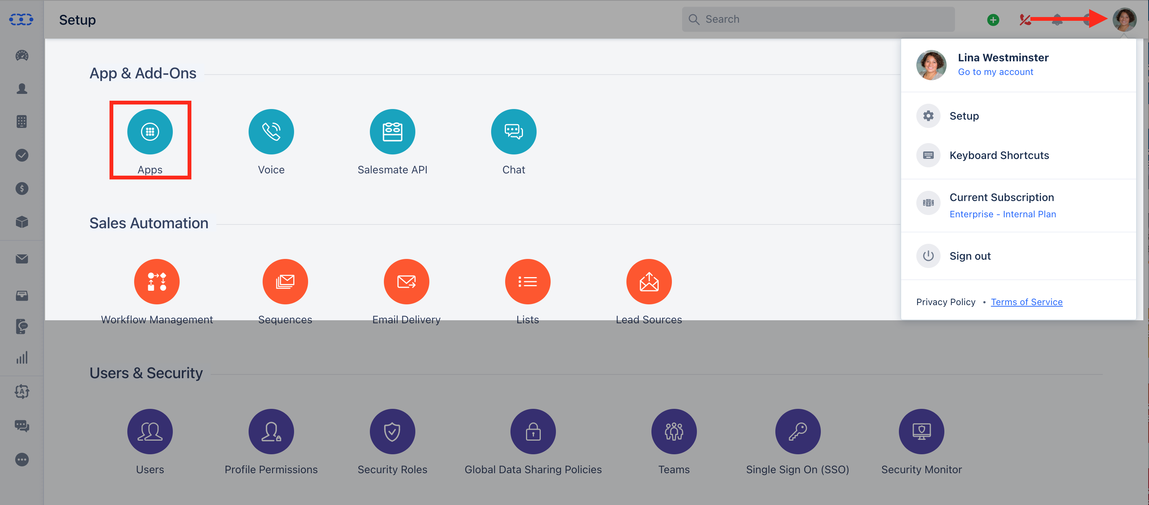
Task: Open Chat add-on settings
Action: pyautogui.click(x=514, y=132)
